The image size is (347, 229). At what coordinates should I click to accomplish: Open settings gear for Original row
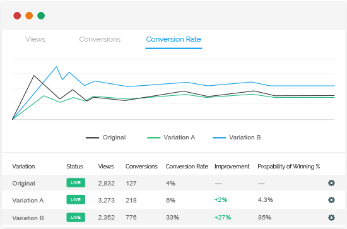click(331, 183)
